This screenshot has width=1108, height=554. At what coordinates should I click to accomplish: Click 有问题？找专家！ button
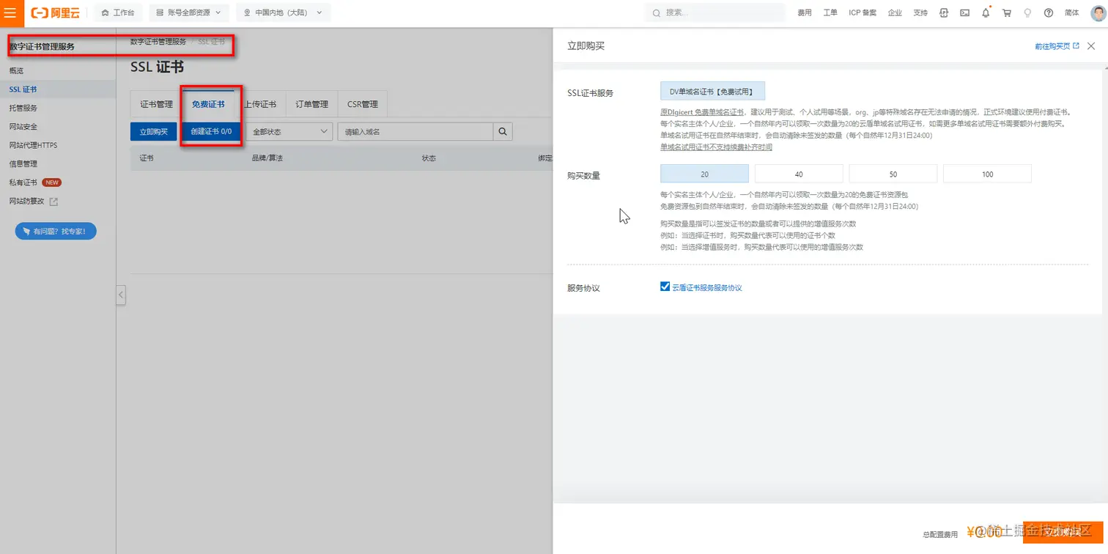coord(56,231)
